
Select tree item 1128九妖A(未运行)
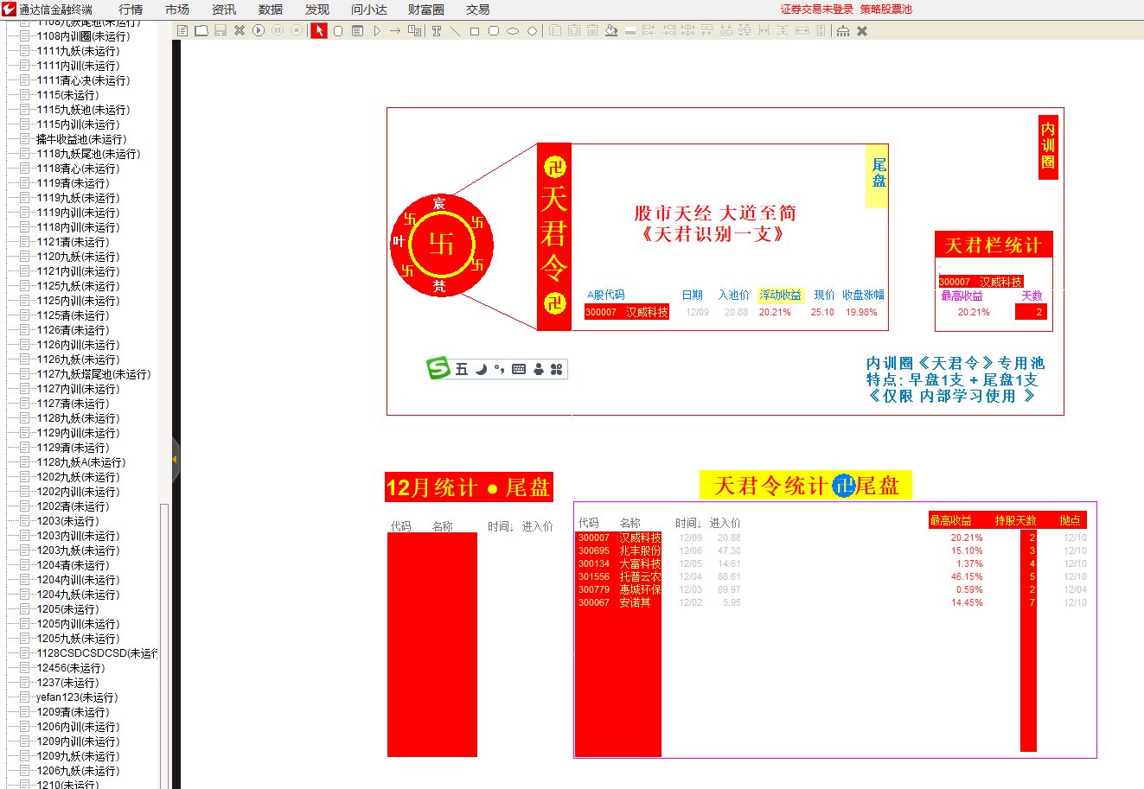[x=81, y=462]
